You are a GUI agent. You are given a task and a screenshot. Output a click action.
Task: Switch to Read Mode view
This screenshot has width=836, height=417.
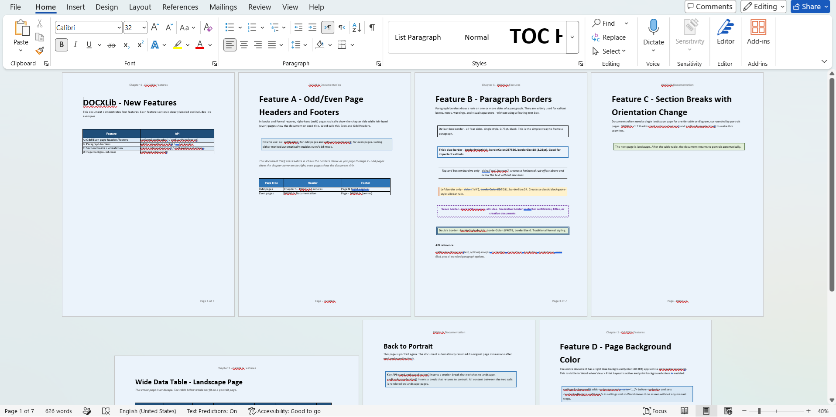point(685,411)
